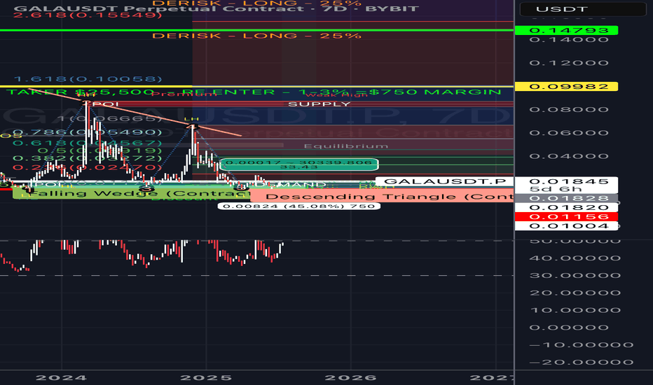Viewport: 653px width, 385px height.
Task: Click the 2025 time axis label
Action: click(206, 377)
